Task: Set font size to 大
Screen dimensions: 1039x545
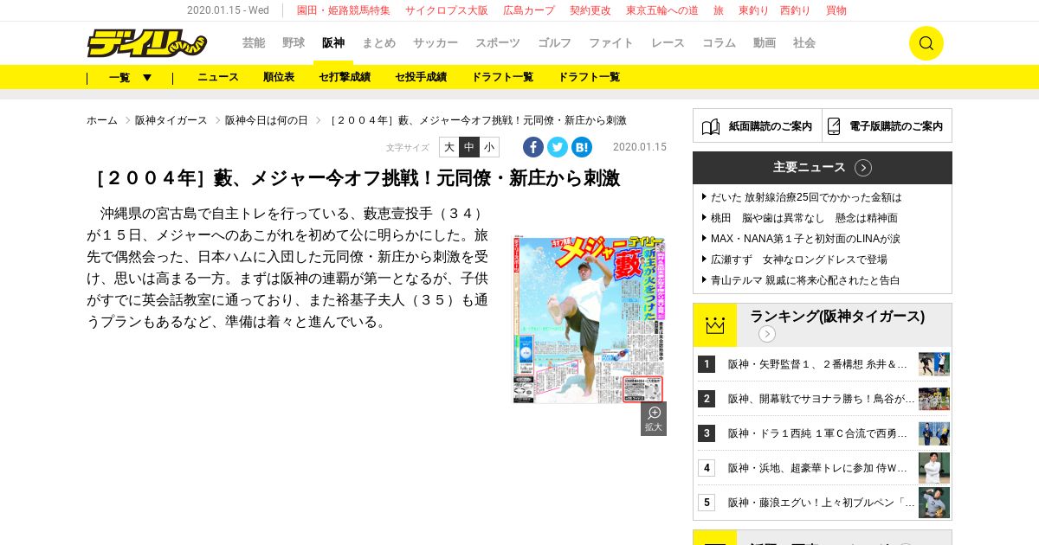Action: 449,147
